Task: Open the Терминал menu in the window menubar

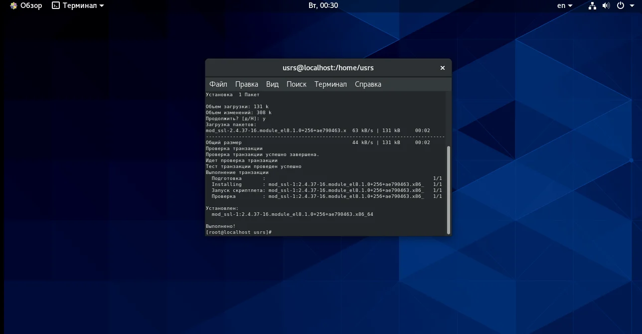Action: pos(330,84)
